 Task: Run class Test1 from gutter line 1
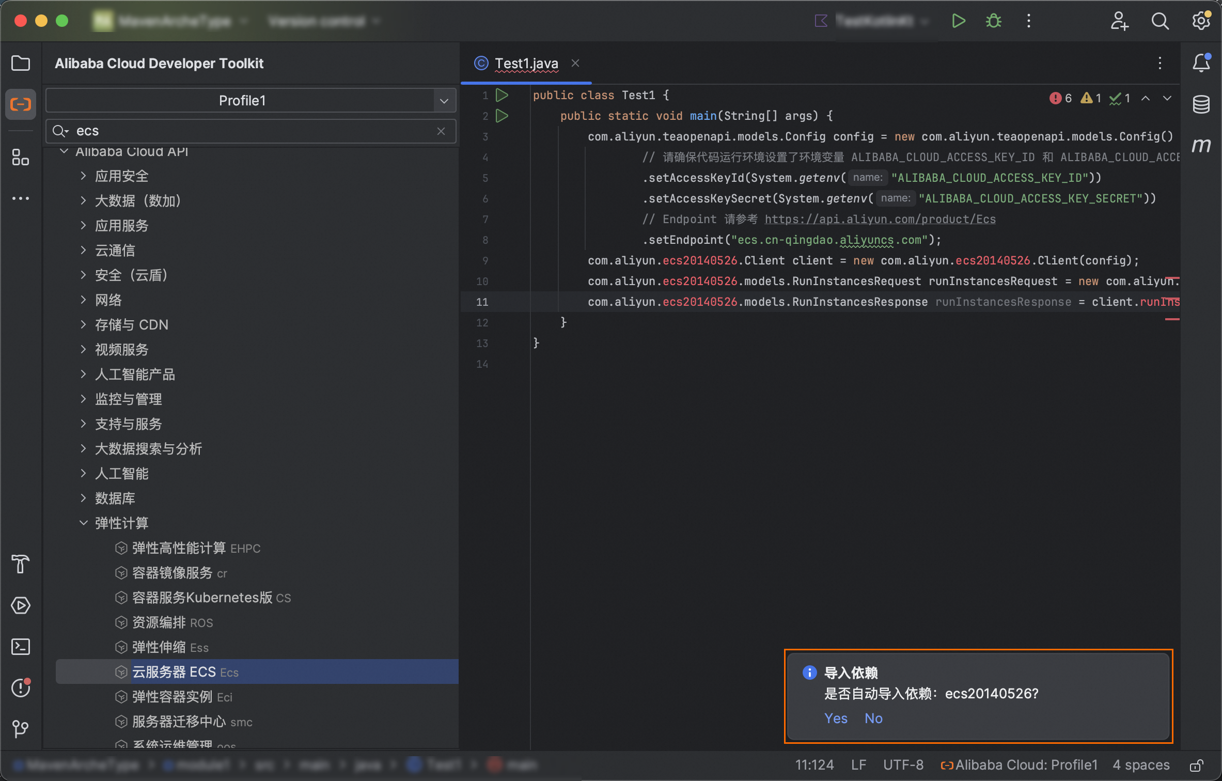pyautogui.click(x=502, y=95)
